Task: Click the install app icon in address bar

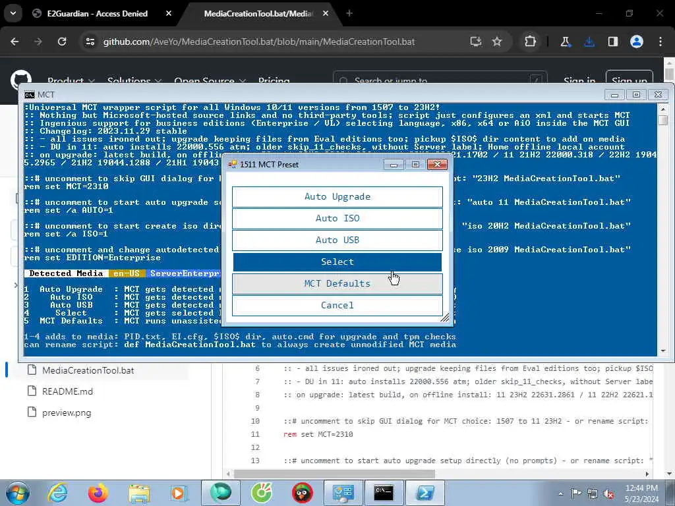Action: (x=476, y=42)
